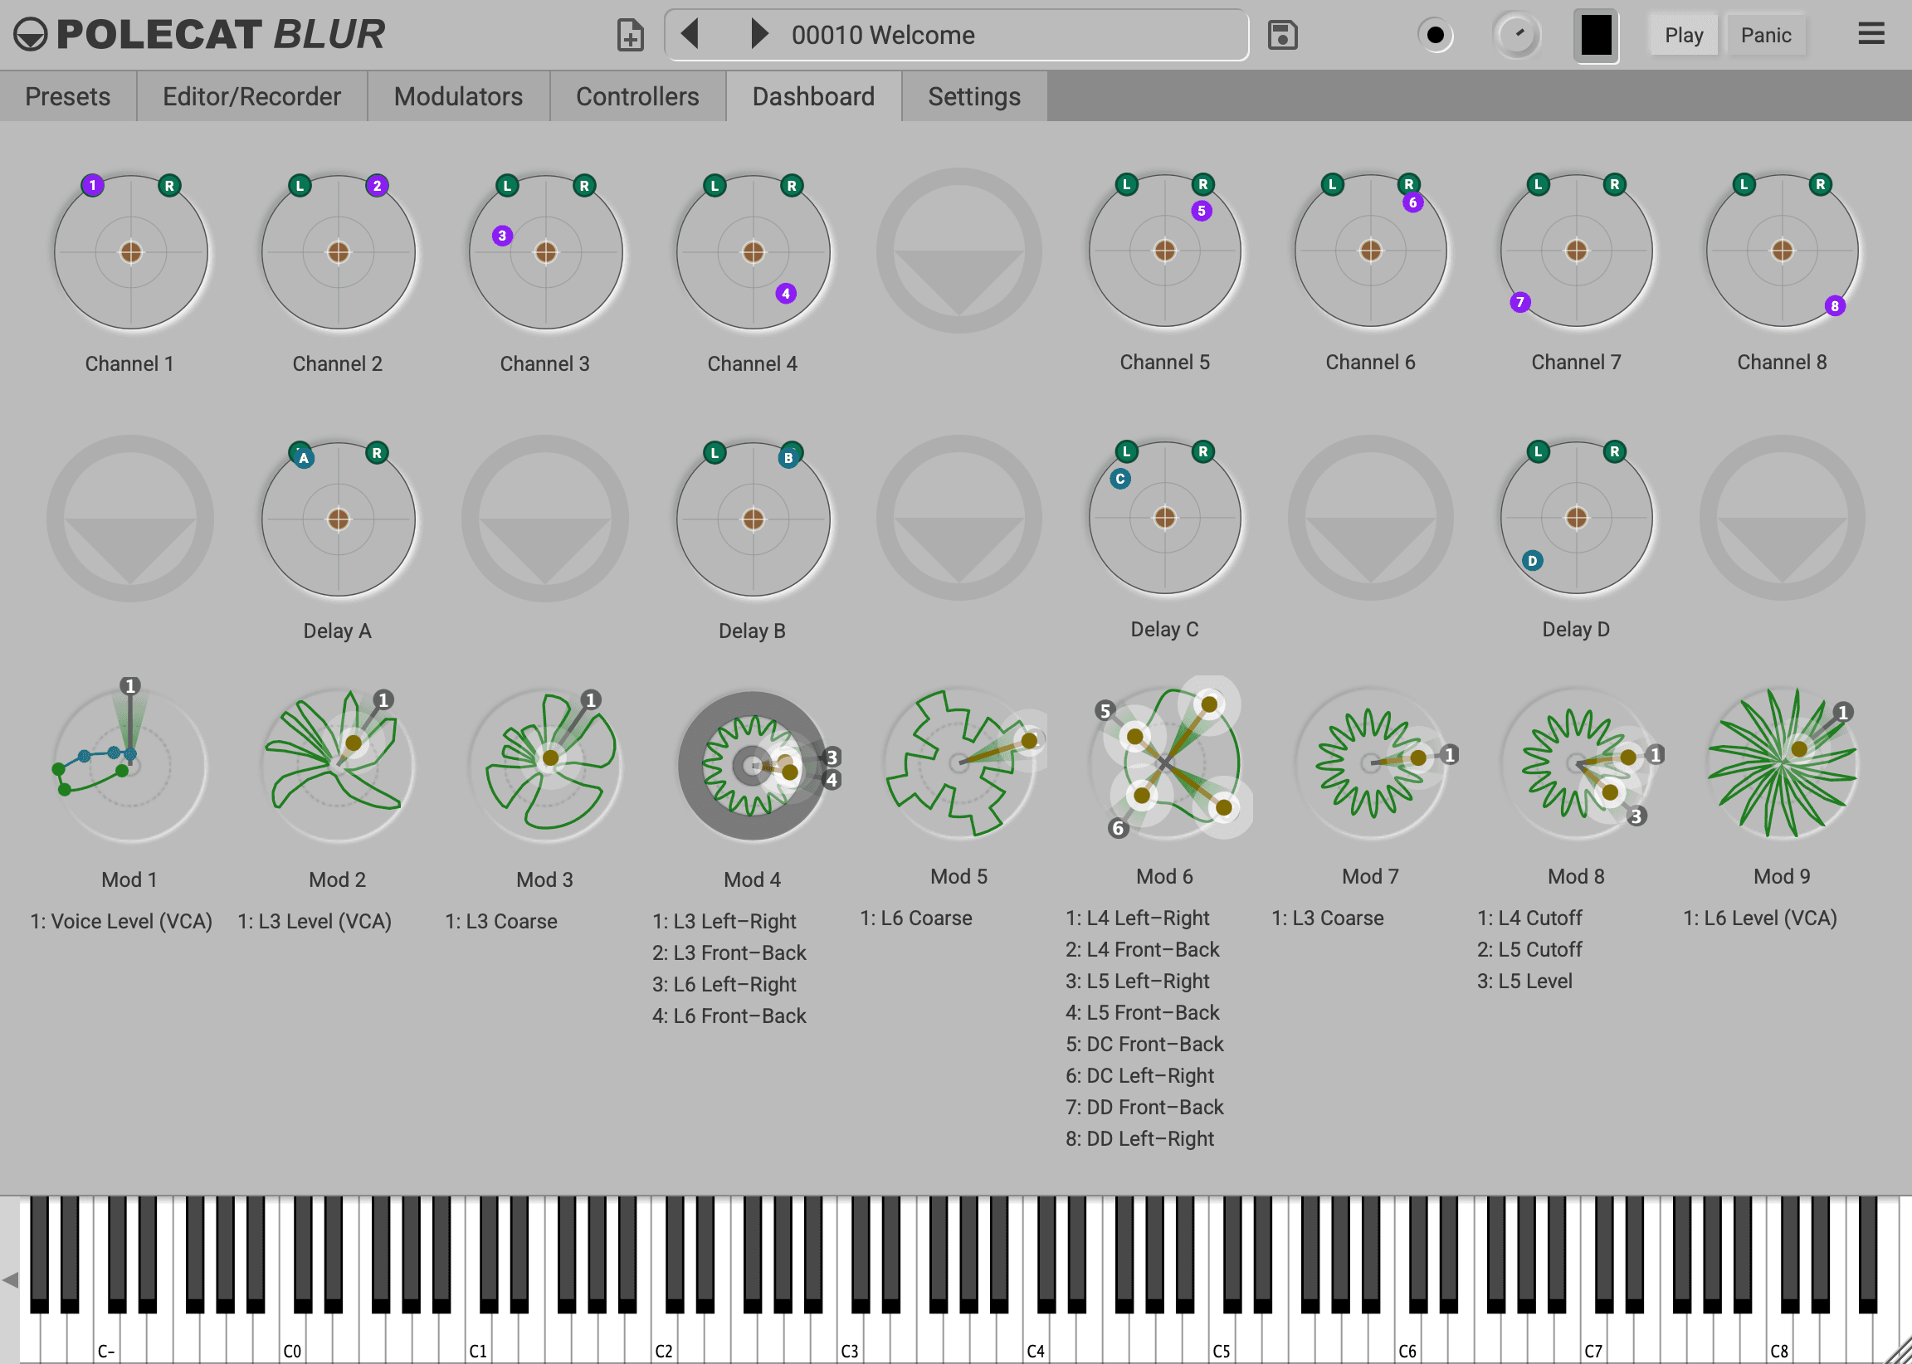Select the B marker on Delay B
Image resolution: width=1912 pixels, height=1364 pixels.
tap(788, 458)
